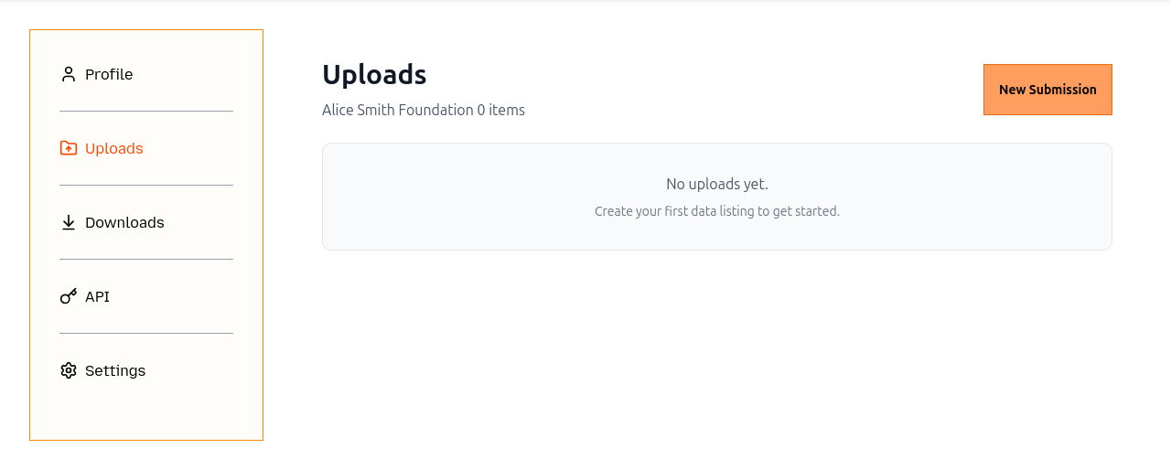Open the API sidebar label
Image resolution: width=1171 pixels, height=470 pixels.
point(97,296)
